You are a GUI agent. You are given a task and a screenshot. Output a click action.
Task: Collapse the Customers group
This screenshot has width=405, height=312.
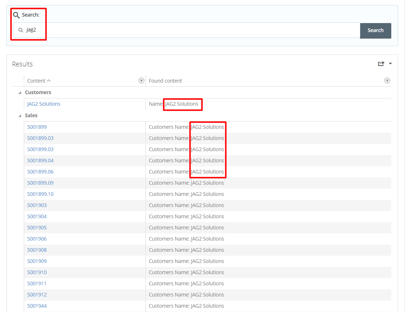(19, 93)
